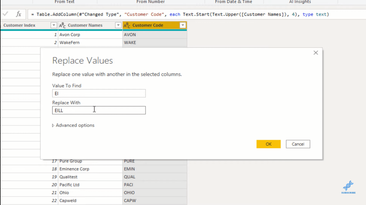Click OK in Replace Values dialog

pos(268,144)
